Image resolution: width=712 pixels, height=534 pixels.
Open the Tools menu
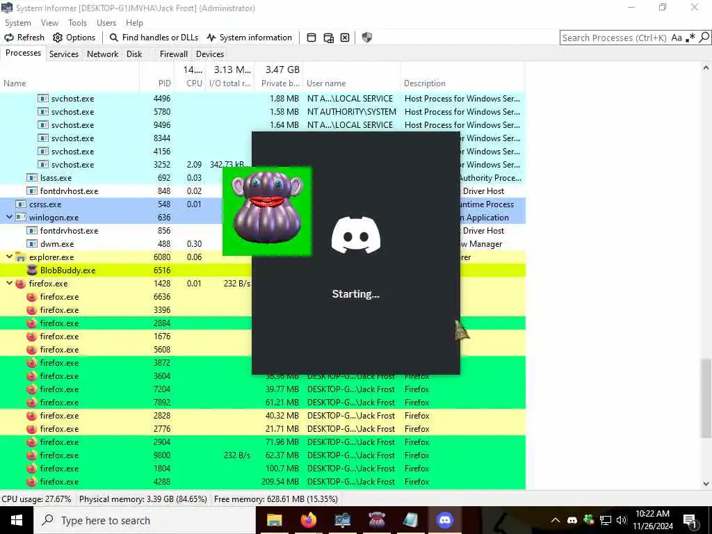(78, 23)
